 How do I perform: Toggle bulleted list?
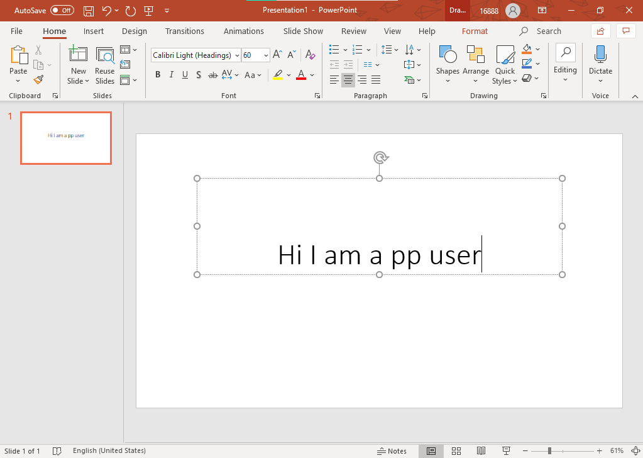click(x=334, y=50)
